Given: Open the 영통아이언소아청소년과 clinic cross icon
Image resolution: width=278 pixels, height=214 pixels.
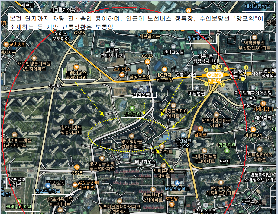Looking at the screenshot, I should point(260,169).
